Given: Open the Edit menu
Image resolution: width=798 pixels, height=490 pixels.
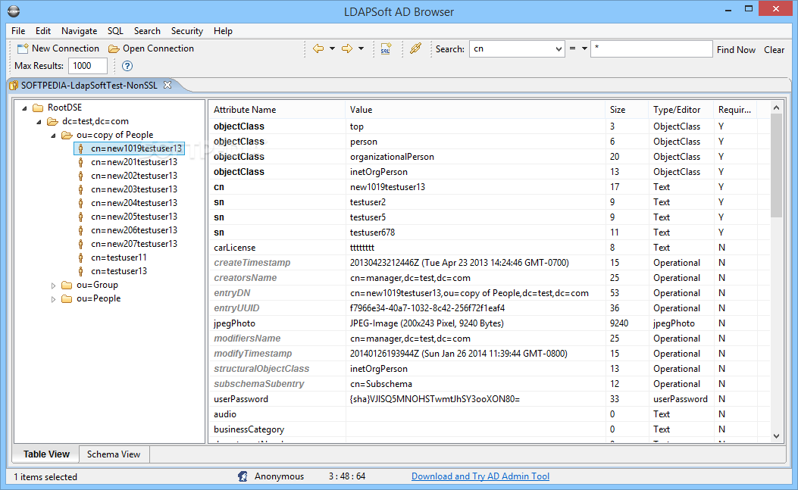Looking at the screenshot, I should coord(42,31).
